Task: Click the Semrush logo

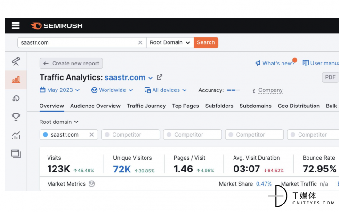Action: click(56, 26)
